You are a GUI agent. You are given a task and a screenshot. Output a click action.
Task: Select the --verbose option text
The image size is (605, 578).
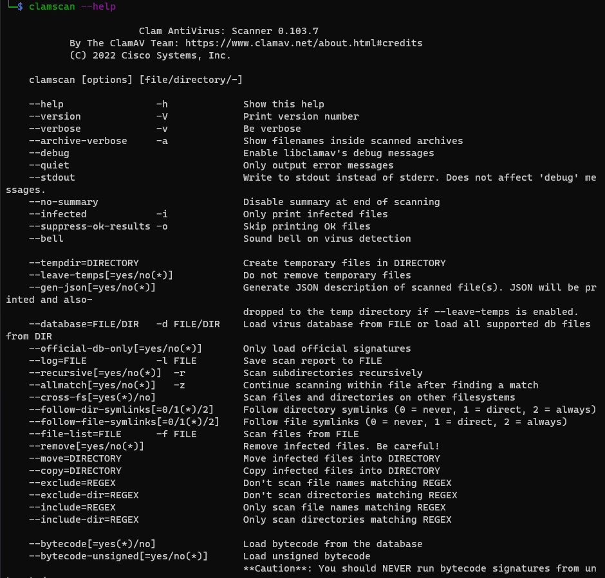click(x=55, y=129)
